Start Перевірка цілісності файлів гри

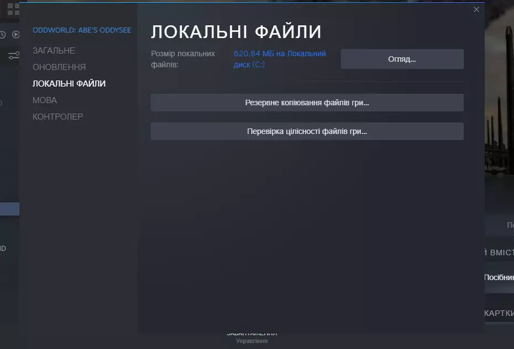(307, 131)
